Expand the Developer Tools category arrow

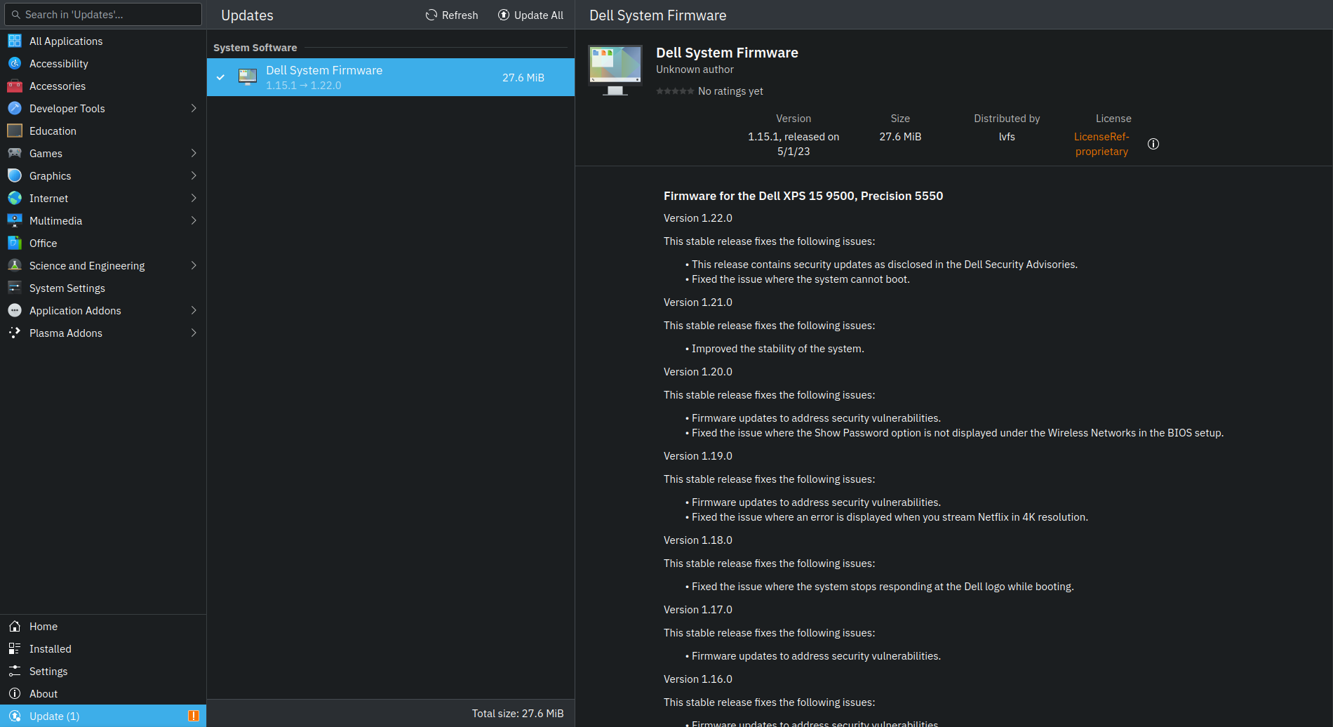tap(194, 109)
